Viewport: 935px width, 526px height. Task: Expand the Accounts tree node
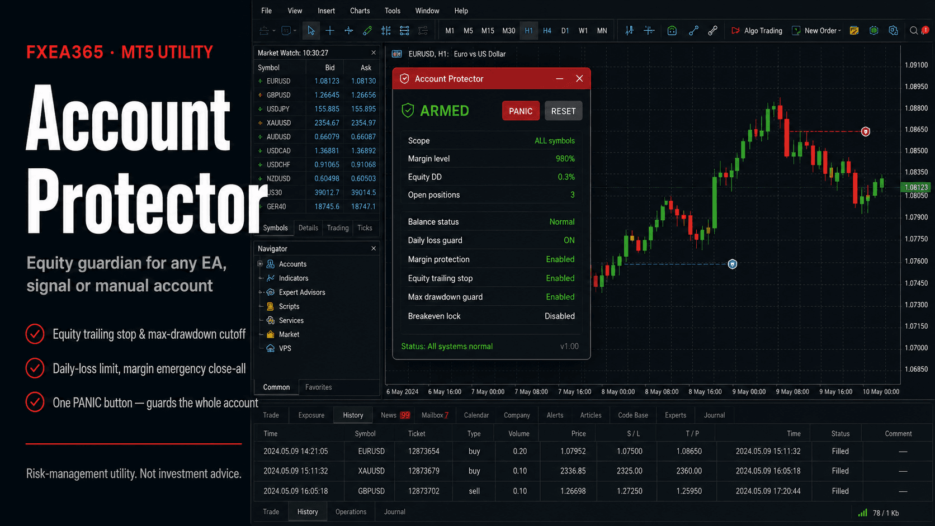[260, 264]
